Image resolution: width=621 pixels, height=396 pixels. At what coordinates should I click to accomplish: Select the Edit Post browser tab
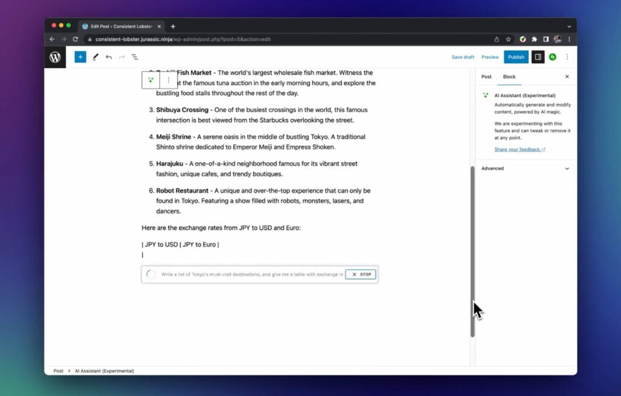[122, 27]
